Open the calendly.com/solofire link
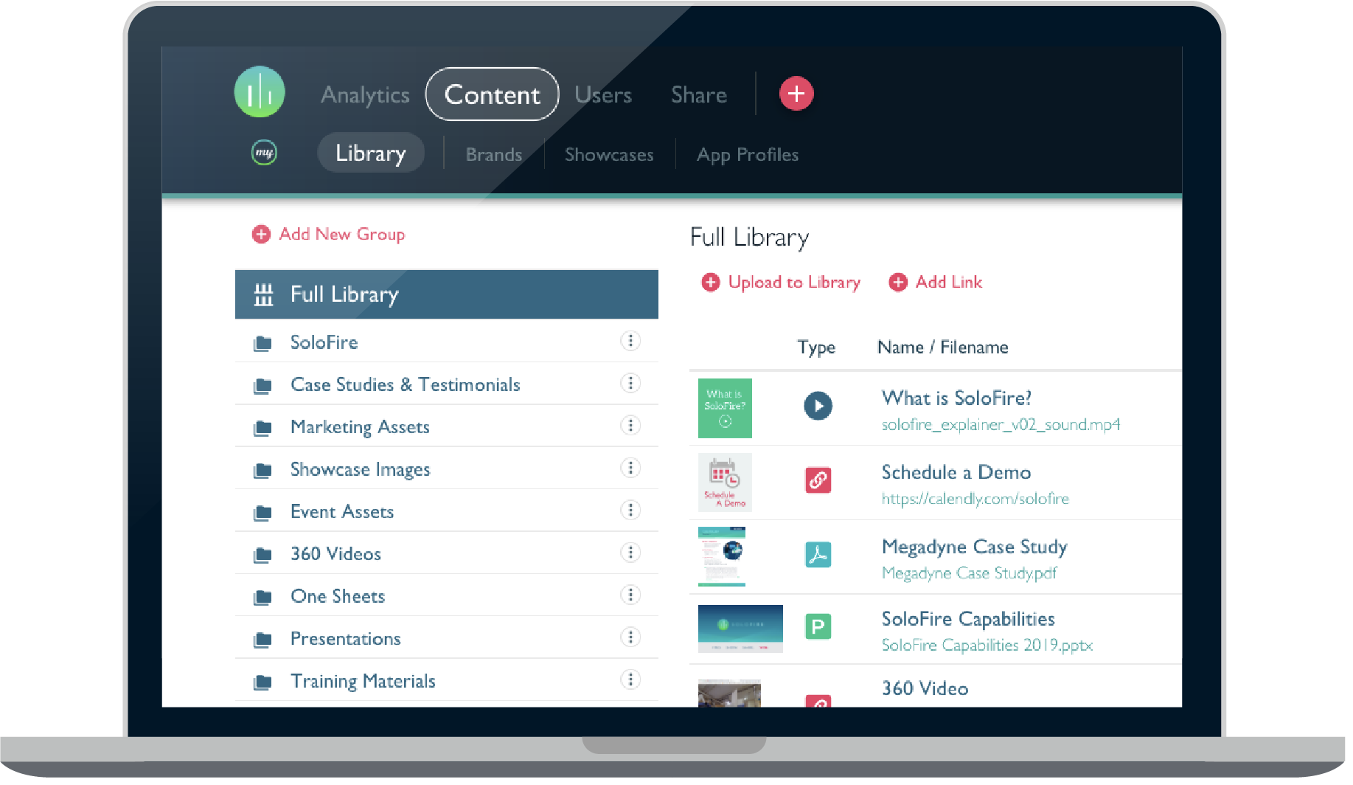This screenshot has height=785, width=1353. point(975,499)
